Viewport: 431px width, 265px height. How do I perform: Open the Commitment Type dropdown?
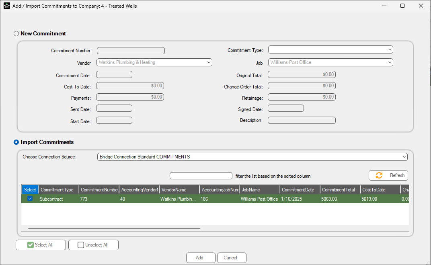(330, 49)
